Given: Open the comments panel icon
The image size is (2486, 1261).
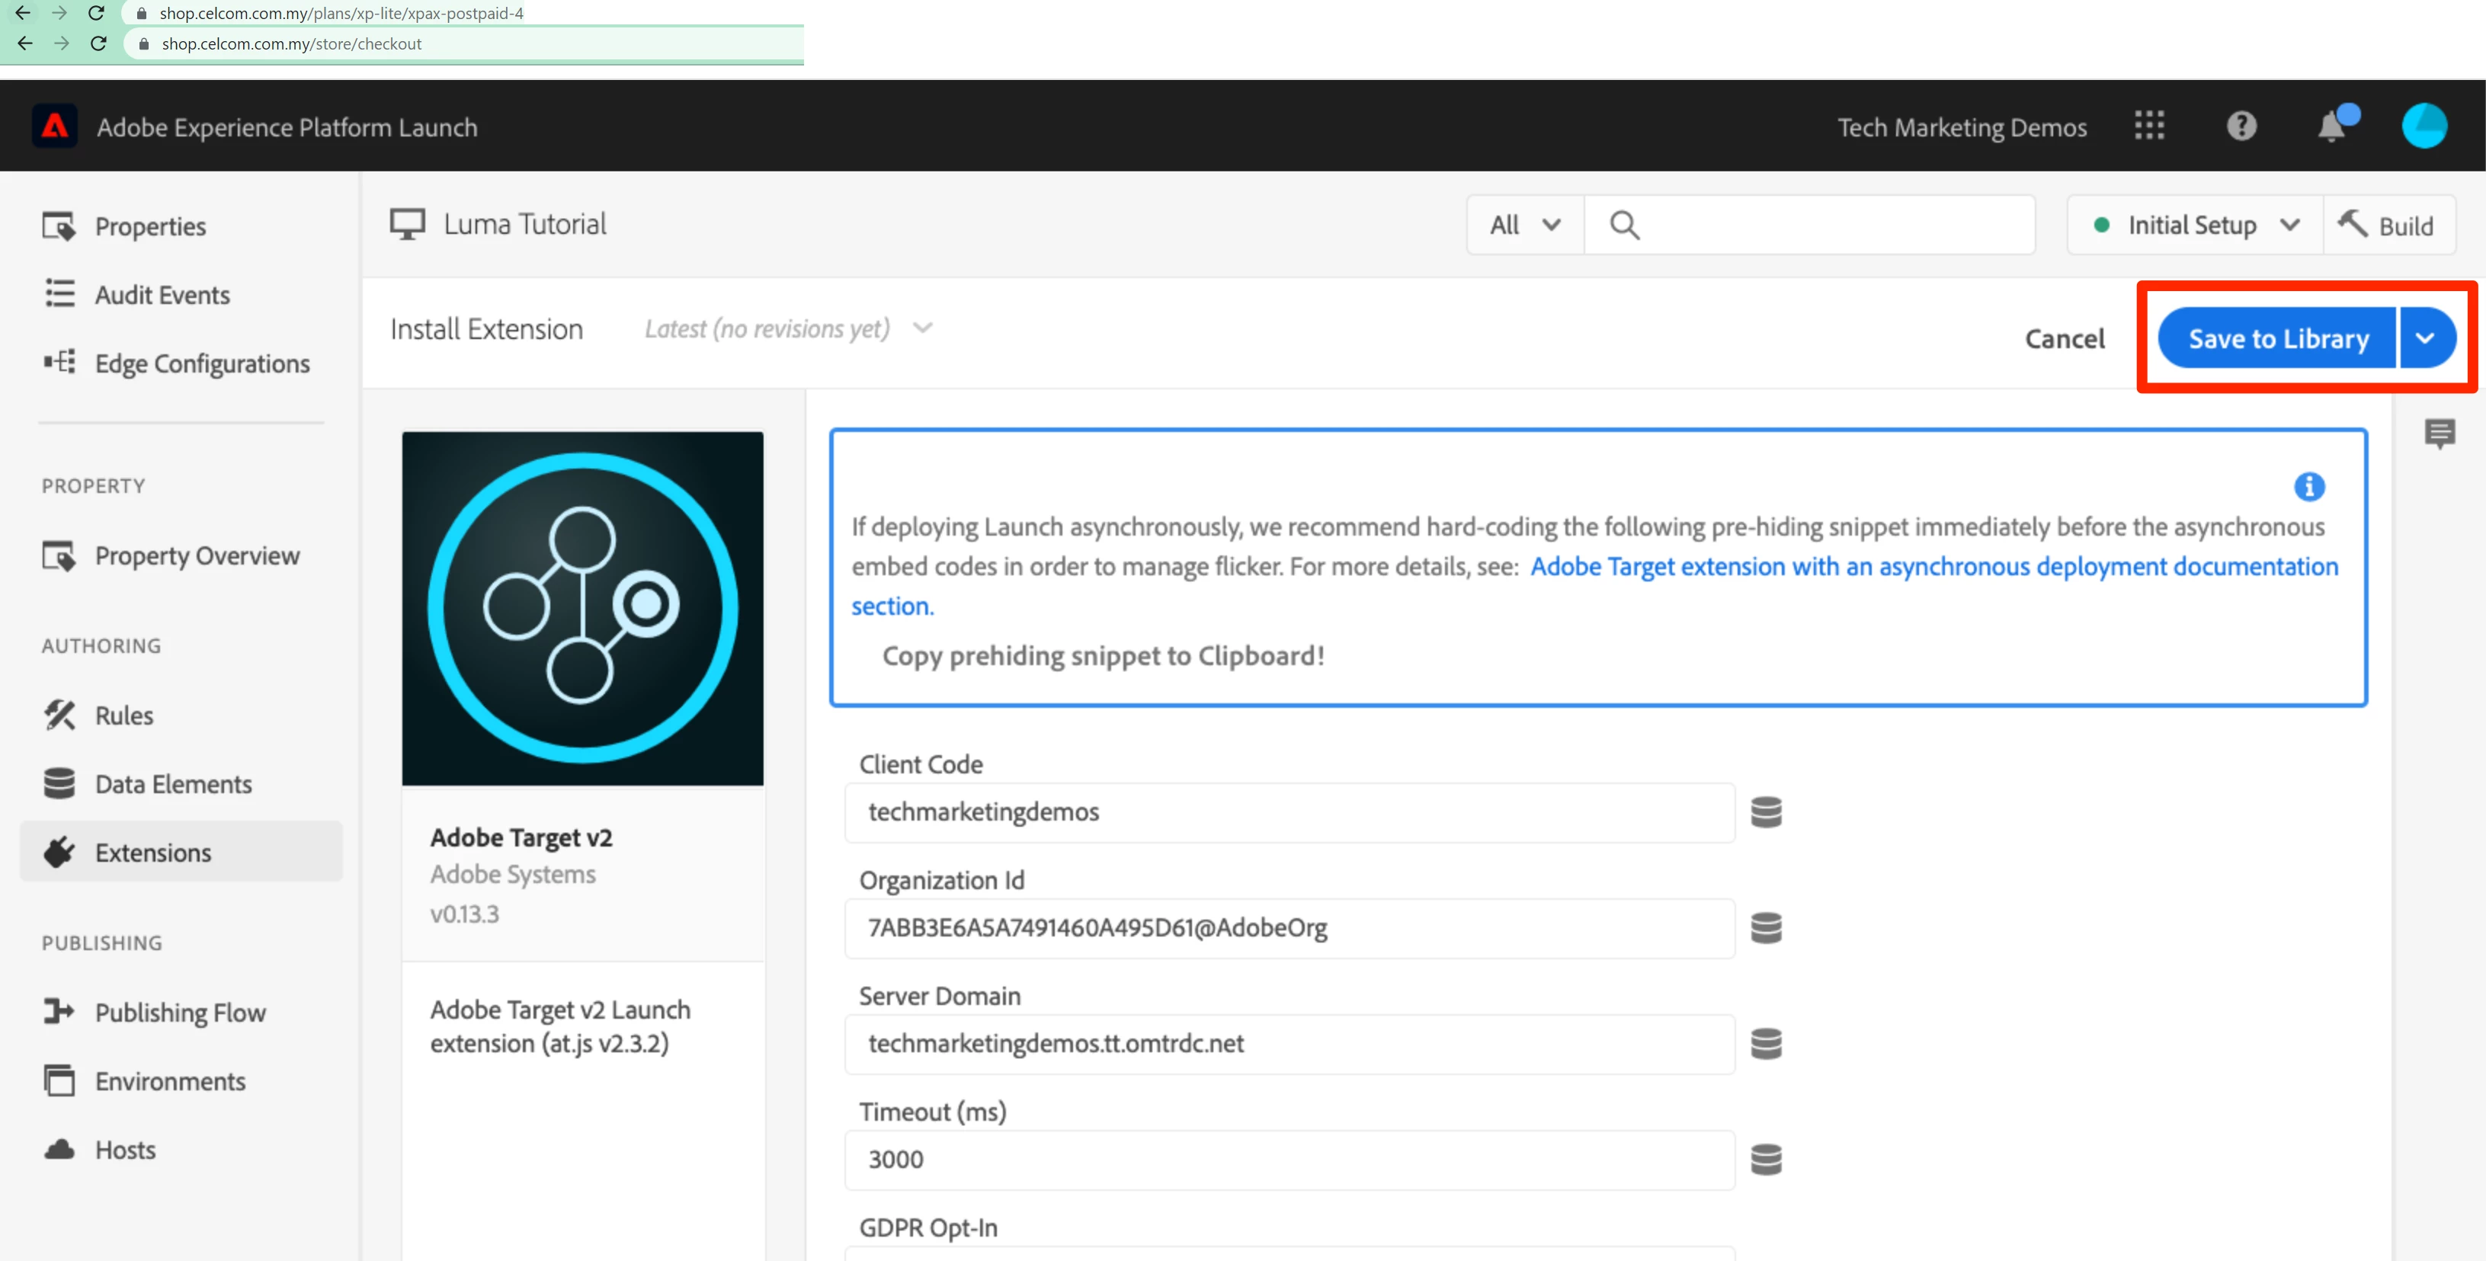Looking at the screenshot, I should (2440, 434).
